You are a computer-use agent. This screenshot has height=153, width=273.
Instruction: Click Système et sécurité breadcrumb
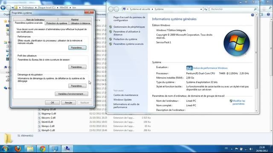[x=140, y=9]
